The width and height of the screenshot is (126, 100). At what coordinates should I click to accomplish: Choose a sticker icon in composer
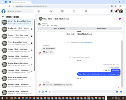click(46, 92)
